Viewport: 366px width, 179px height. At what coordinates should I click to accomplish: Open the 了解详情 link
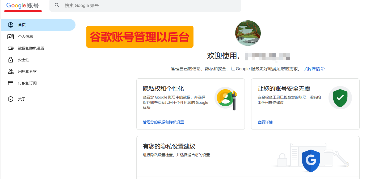(312, 69)
